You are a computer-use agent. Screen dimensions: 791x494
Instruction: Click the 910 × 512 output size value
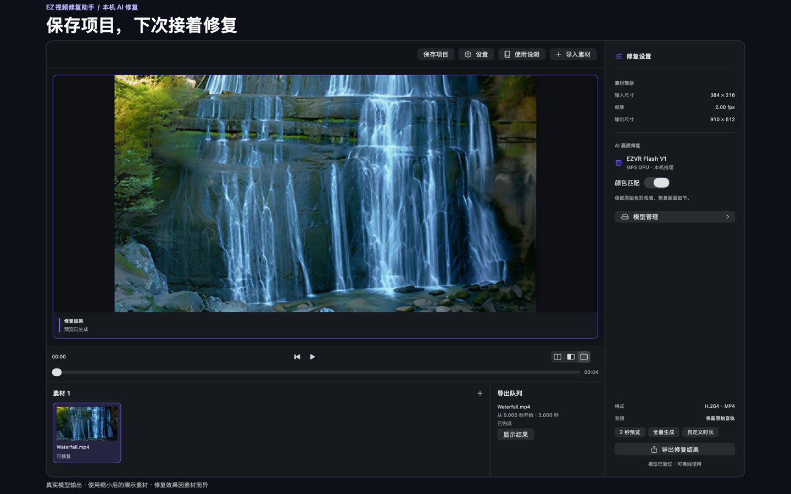(722, 120)
